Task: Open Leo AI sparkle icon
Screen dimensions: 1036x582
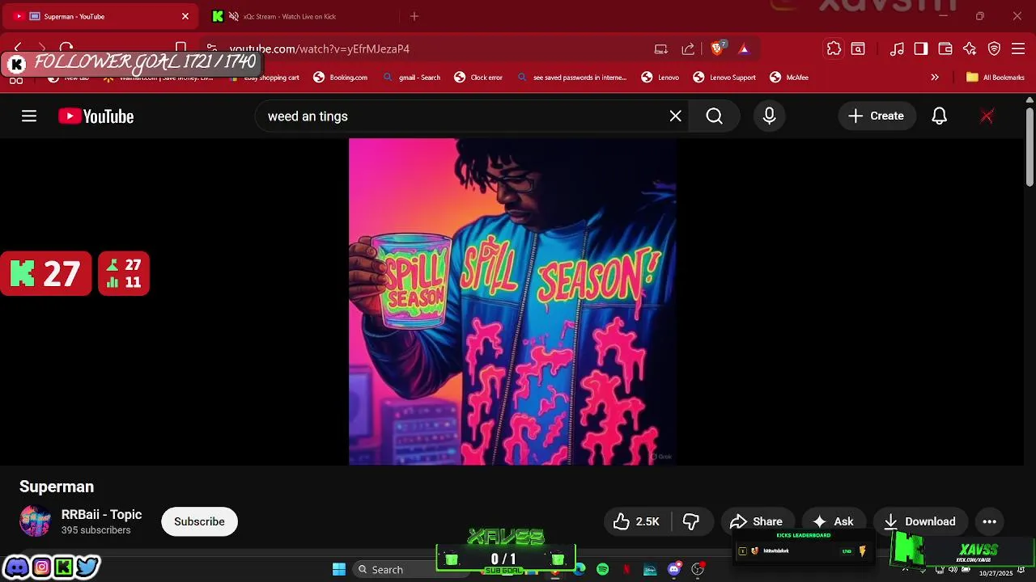Action: coord(970,48)
